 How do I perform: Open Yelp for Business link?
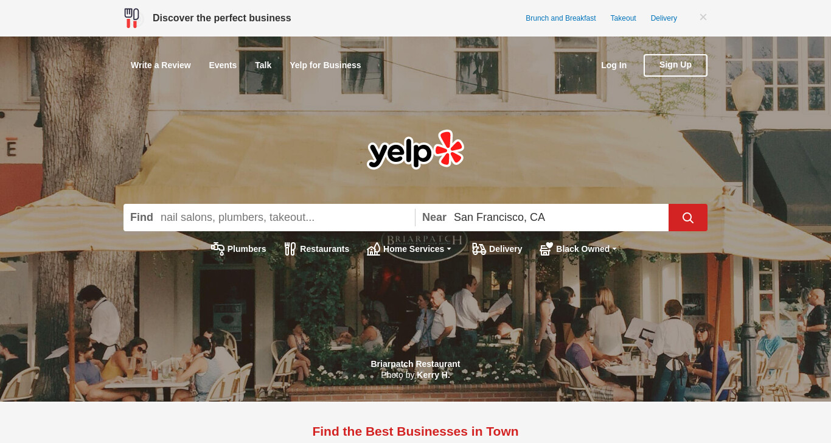[325, 65]
